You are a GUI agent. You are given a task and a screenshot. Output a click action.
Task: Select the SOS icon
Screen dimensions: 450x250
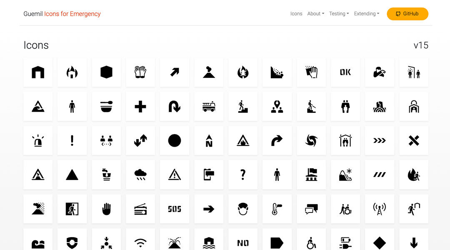[x=175, y=209]
